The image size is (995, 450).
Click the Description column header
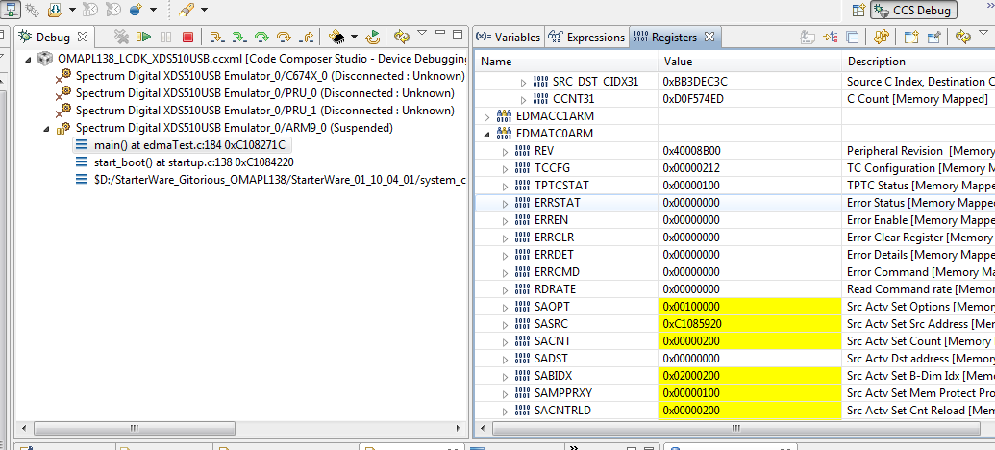pos(918,62)
